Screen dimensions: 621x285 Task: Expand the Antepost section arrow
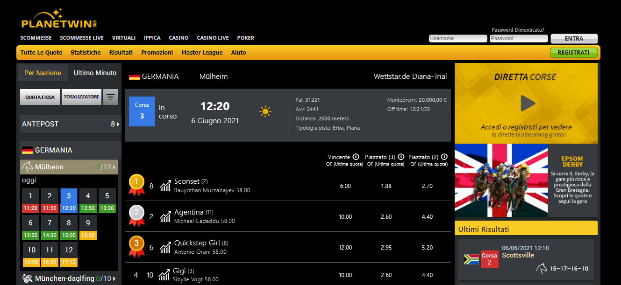pyautogui.click(x=118, y=124)
